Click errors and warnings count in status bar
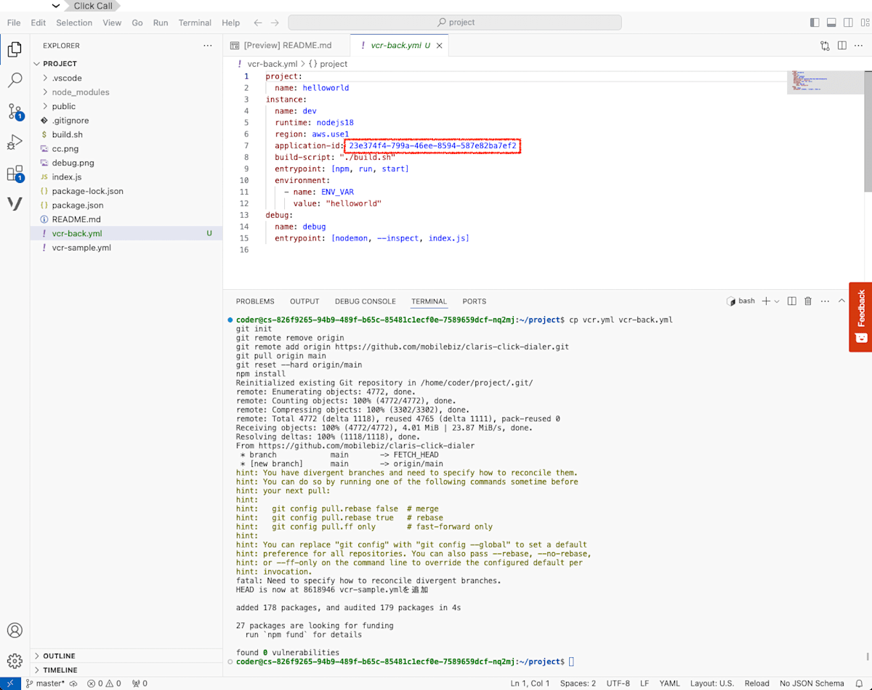Image resolution: width=872 pixels, height=690 pixels. [x=105, y=683]
